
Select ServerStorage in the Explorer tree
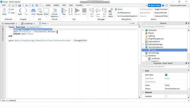coord(154,53)
